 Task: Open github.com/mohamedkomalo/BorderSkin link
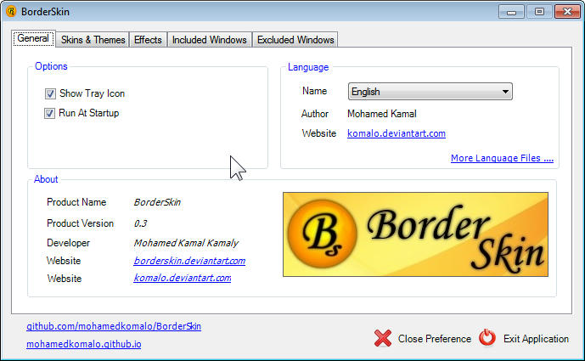point(114,326)
